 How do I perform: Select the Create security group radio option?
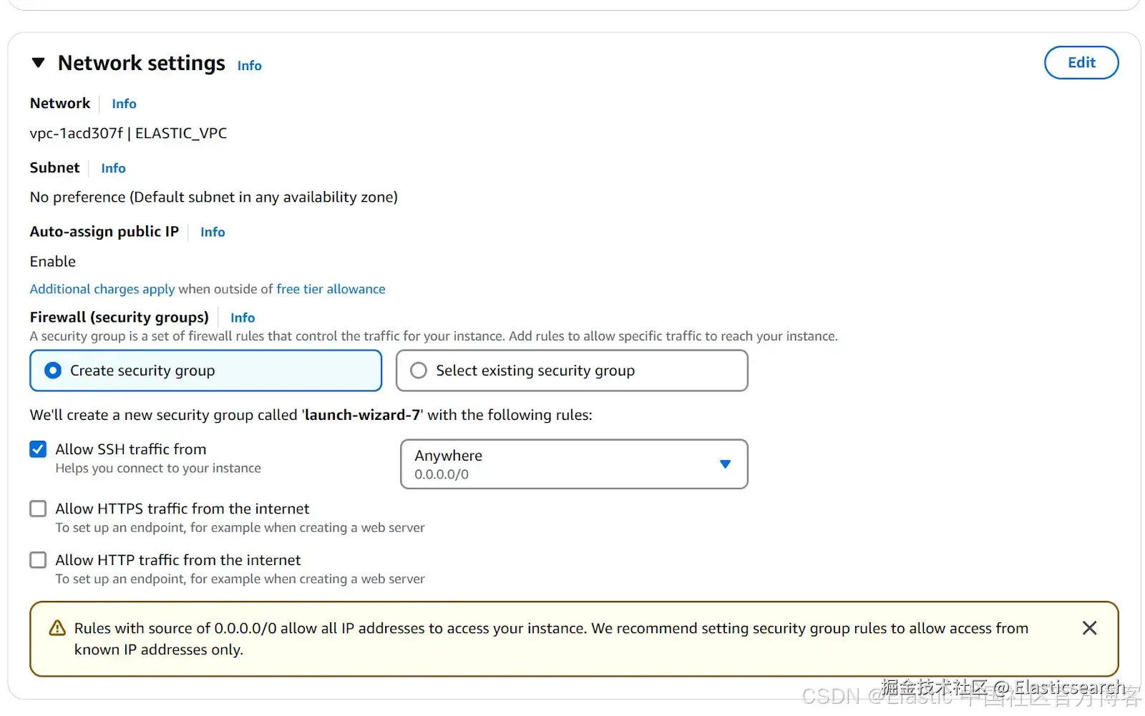(53, 371)
